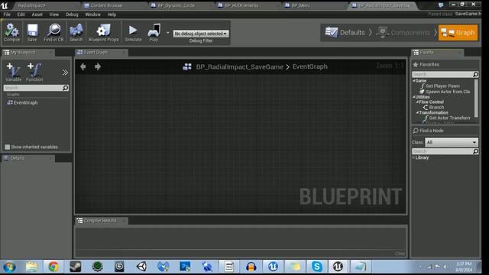Add a new Function
The height and width of the screenshot is (275, 489).
[x=34, y=72]
